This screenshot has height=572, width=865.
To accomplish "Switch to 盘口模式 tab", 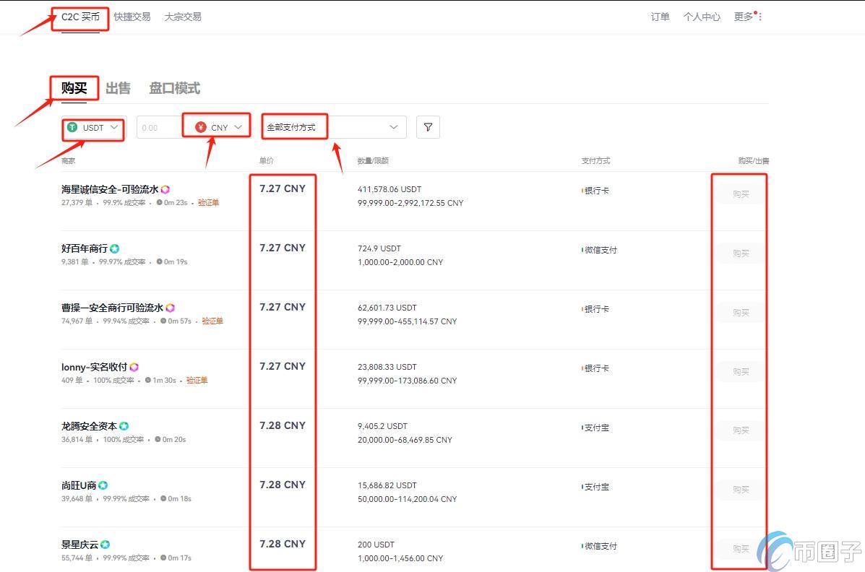I will point(174,88).
